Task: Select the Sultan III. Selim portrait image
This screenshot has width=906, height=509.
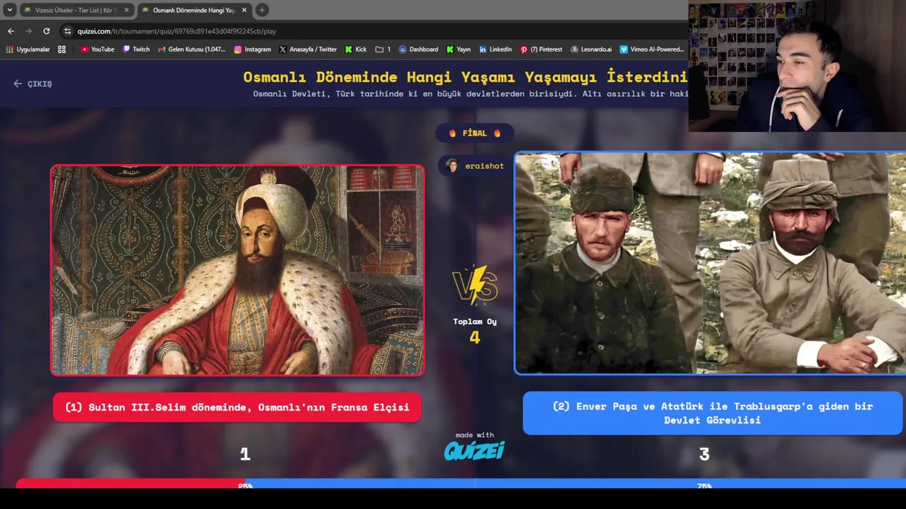Action: click(237, 270)
